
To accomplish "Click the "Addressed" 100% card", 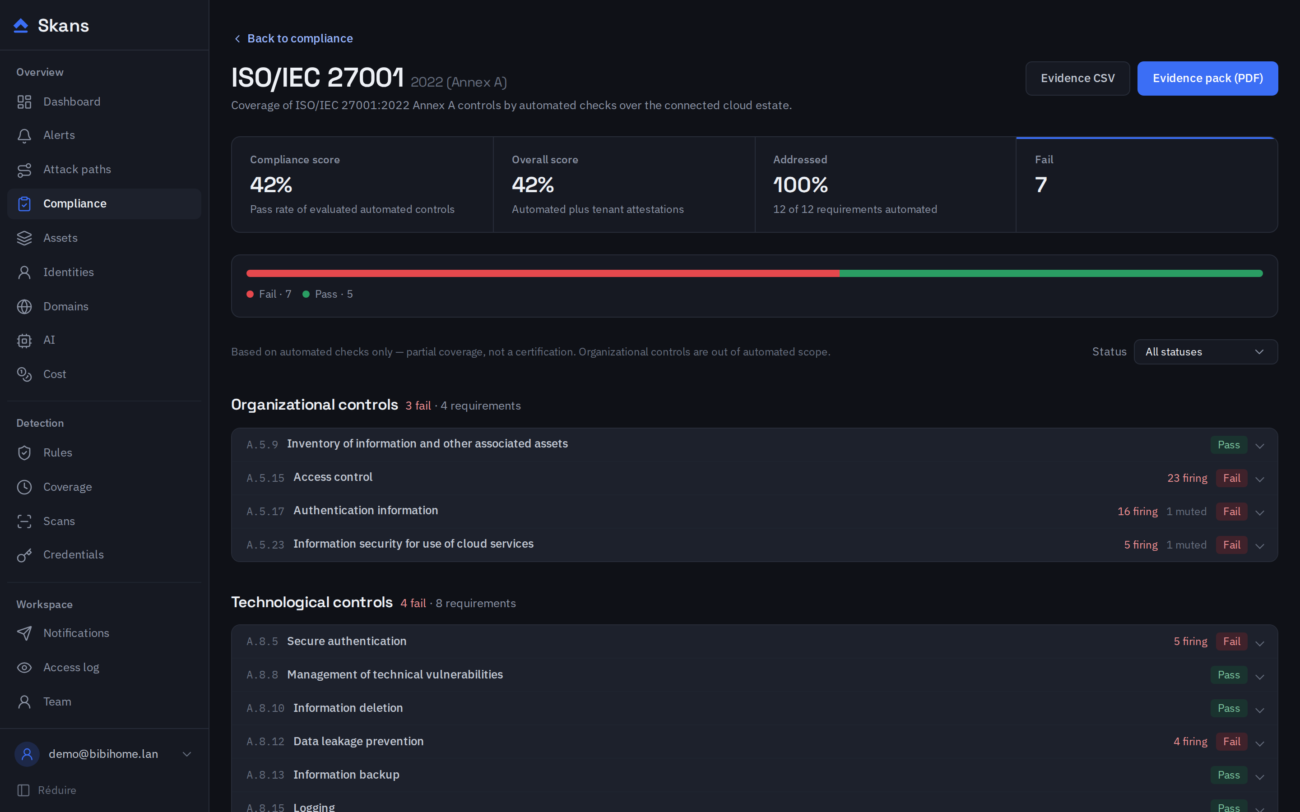I will click(885, 185).
